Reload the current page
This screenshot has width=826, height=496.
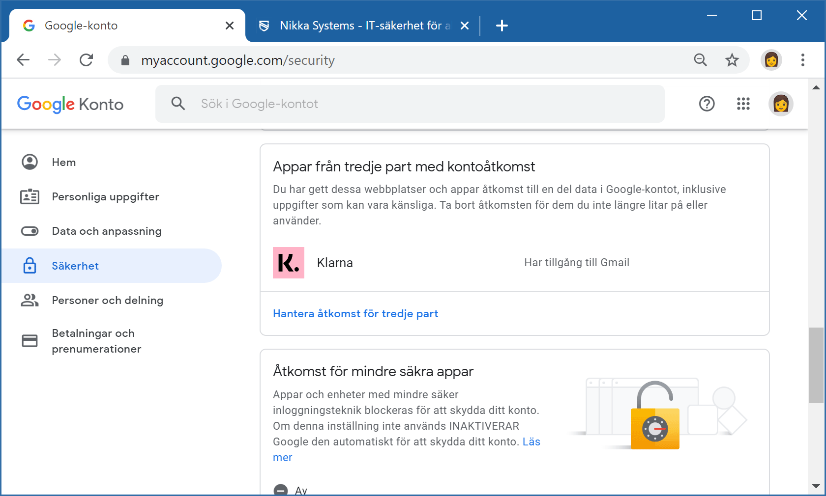point(87,60)
